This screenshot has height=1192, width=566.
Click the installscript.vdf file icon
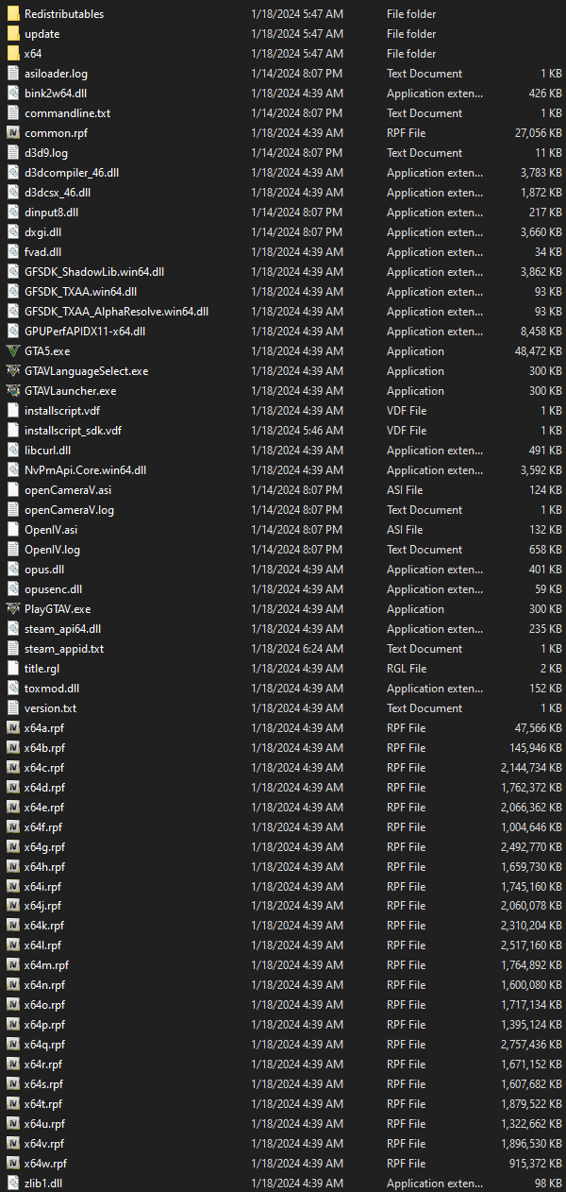[13, 411]
